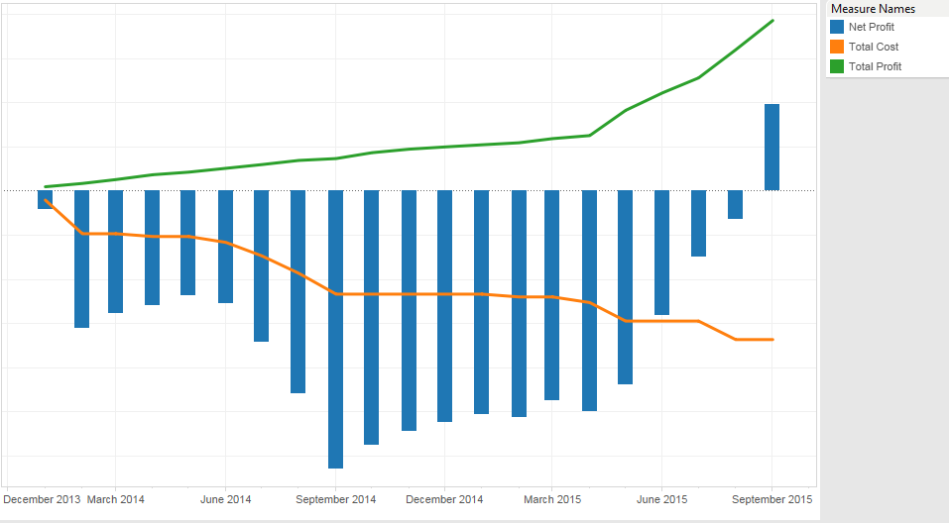Select the Total Cost legend label
The height and width of the screenshot is (523, 949).
point(874,47)
